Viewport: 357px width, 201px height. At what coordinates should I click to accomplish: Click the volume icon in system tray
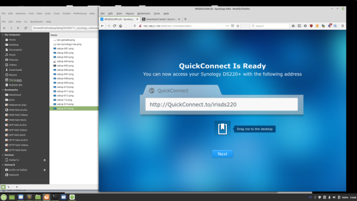coord(334,197)
